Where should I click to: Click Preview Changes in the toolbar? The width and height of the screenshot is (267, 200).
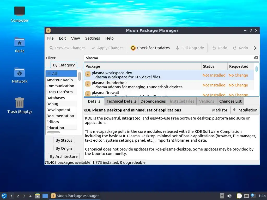pyautogui.click(x=68, y=48)
